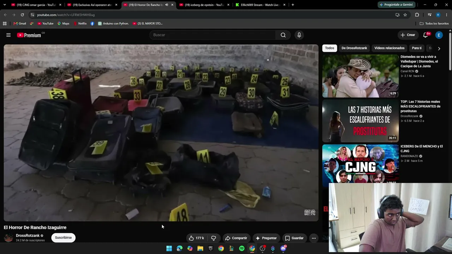452x254 pixels.
Task: Open the Maps bookmark
Action: [64, 24]
